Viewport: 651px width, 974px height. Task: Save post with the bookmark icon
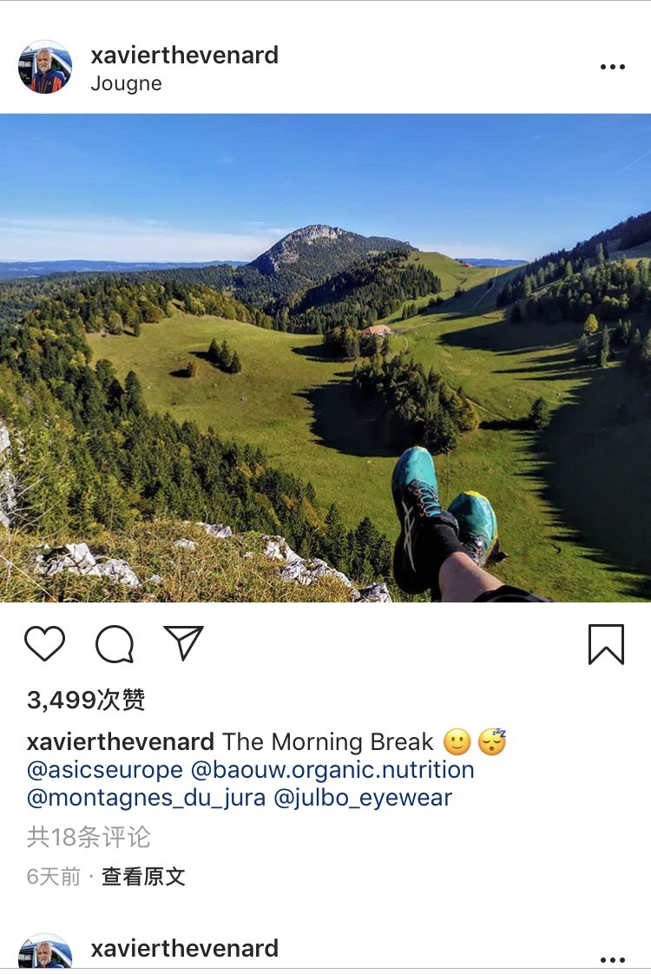[x=606, y=645]
